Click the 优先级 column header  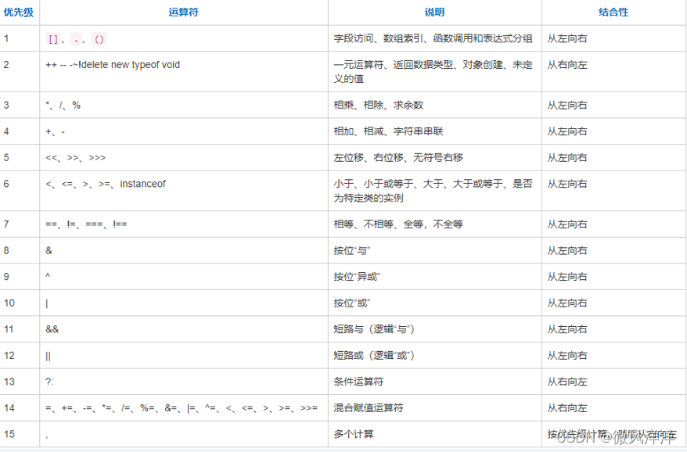19,12
